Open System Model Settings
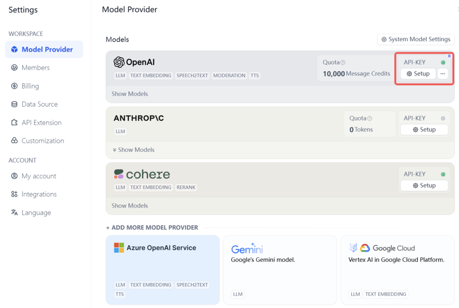459x308 pixels. coord(416,39)
